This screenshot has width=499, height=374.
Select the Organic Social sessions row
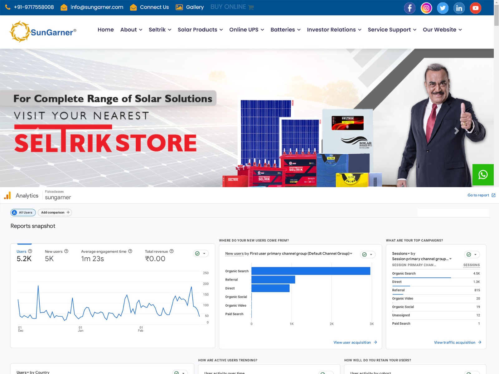(436, 307)
